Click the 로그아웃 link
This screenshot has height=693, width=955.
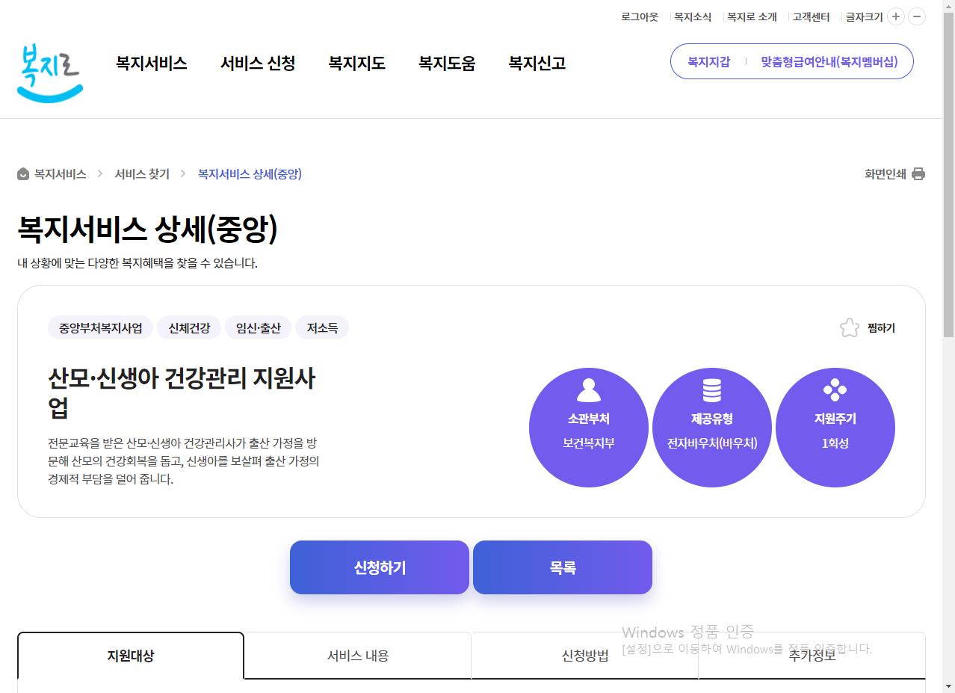640,16
